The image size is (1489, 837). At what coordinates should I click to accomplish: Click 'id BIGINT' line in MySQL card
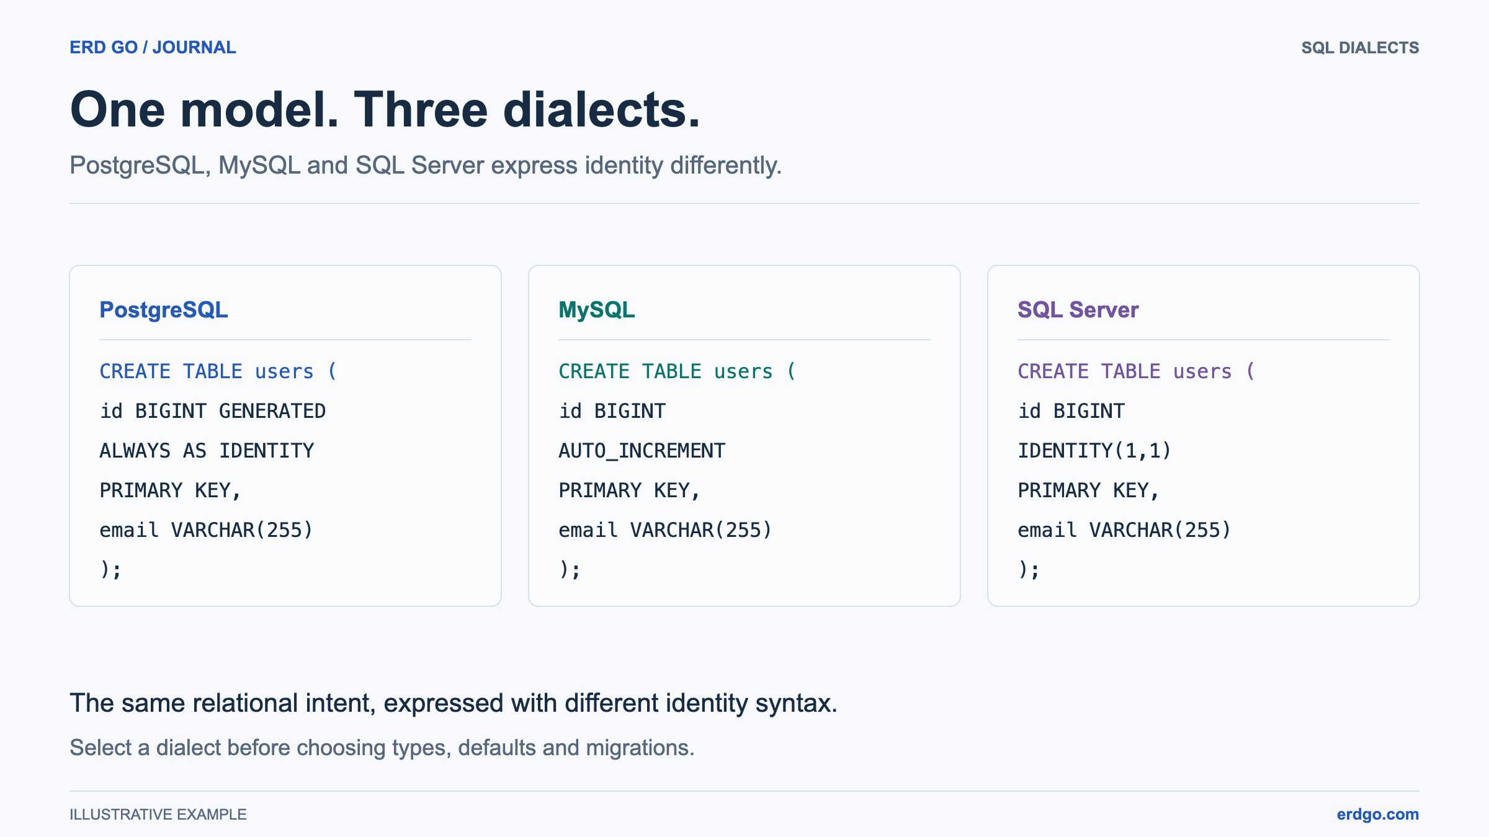(612, 411)
